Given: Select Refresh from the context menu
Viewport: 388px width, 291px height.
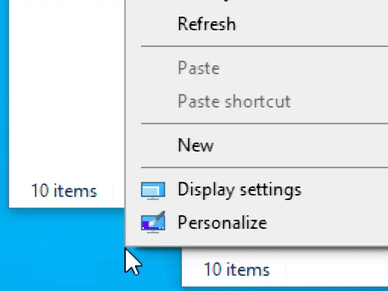Looking at the screenshot, I should coord(207,24).
